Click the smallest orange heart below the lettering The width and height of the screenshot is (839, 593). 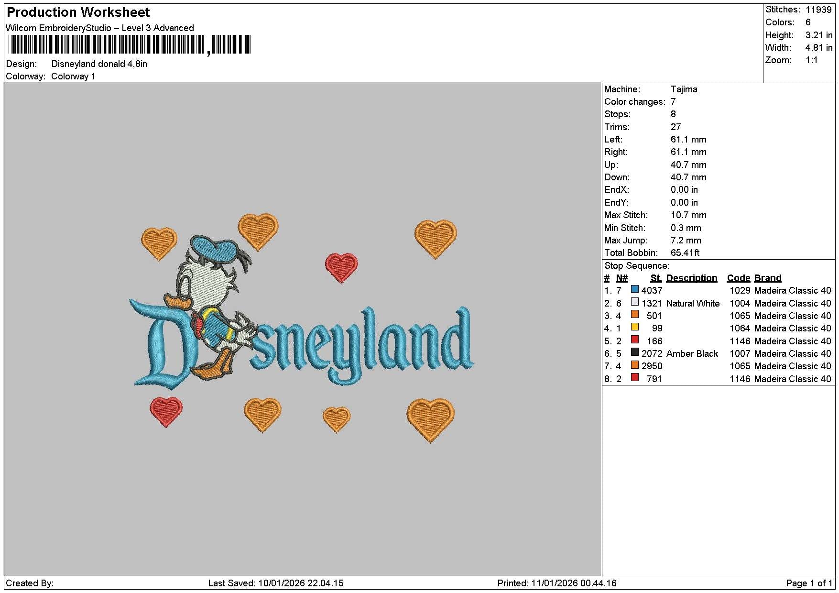(x=336, y=419)
